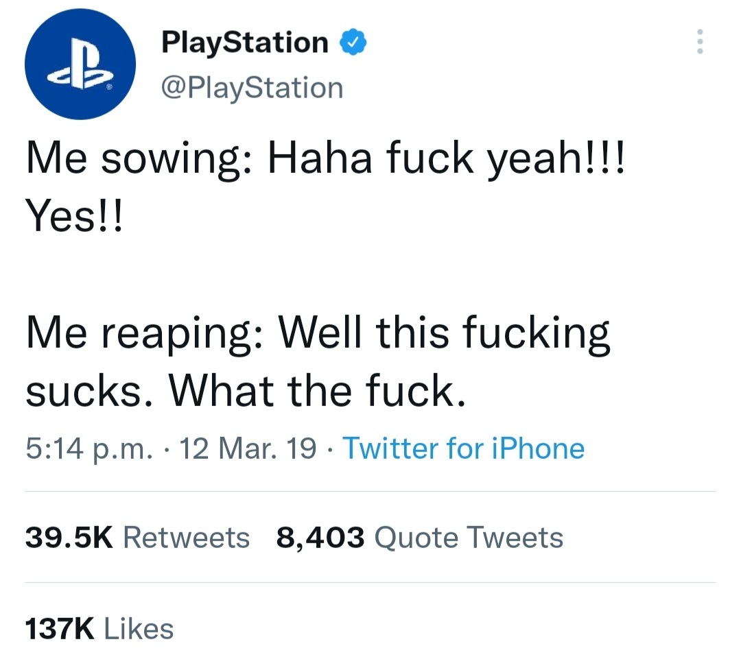Click the "Yes!!" line of the tweet
741x668 pixels.
pos(74,216)
